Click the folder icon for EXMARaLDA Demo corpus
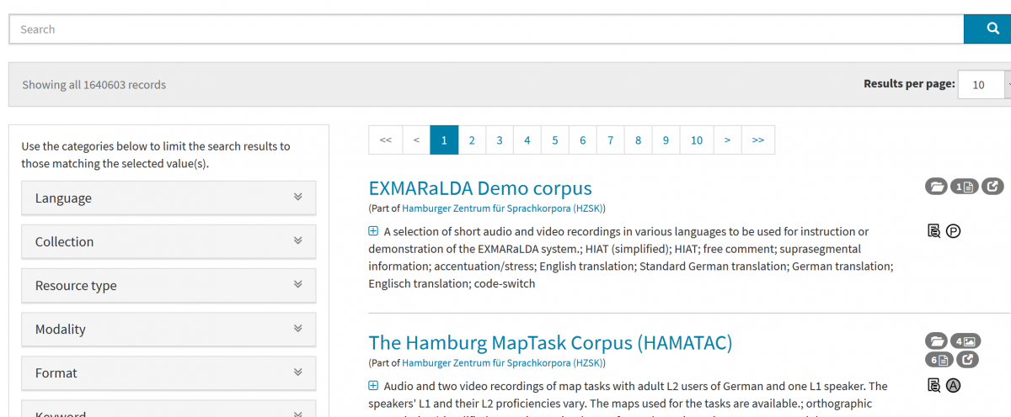 pyautogui.click(x=935, y=187)
